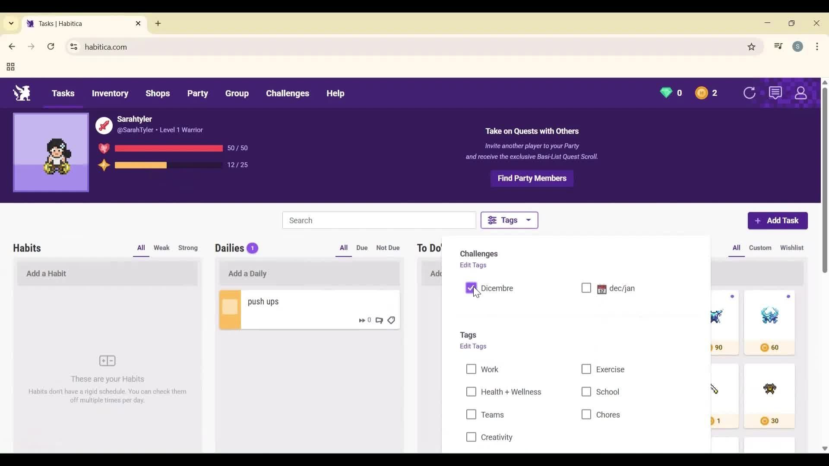Click the gem counter icon

click(x=667, y=93)
